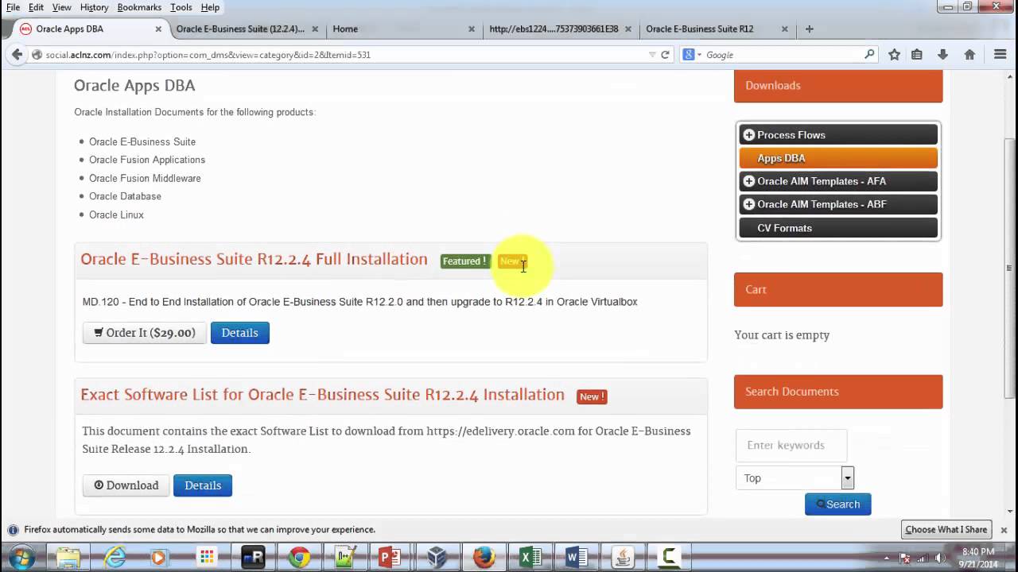Show hidden system tray icons
The image size is (1018, 572).
coord(886,558)
